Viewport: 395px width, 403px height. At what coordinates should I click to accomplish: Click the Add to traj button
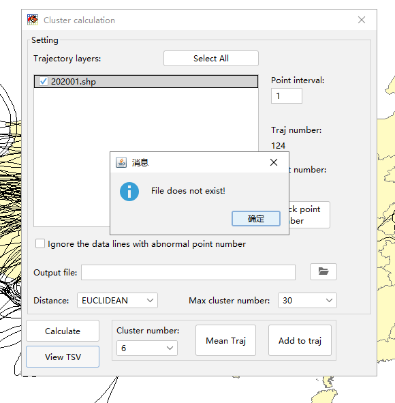click(300, 340)
